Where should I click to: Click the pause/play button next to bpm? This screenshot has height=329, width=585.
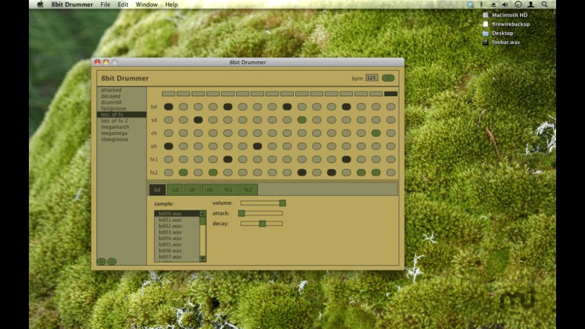tap(388, 79)
